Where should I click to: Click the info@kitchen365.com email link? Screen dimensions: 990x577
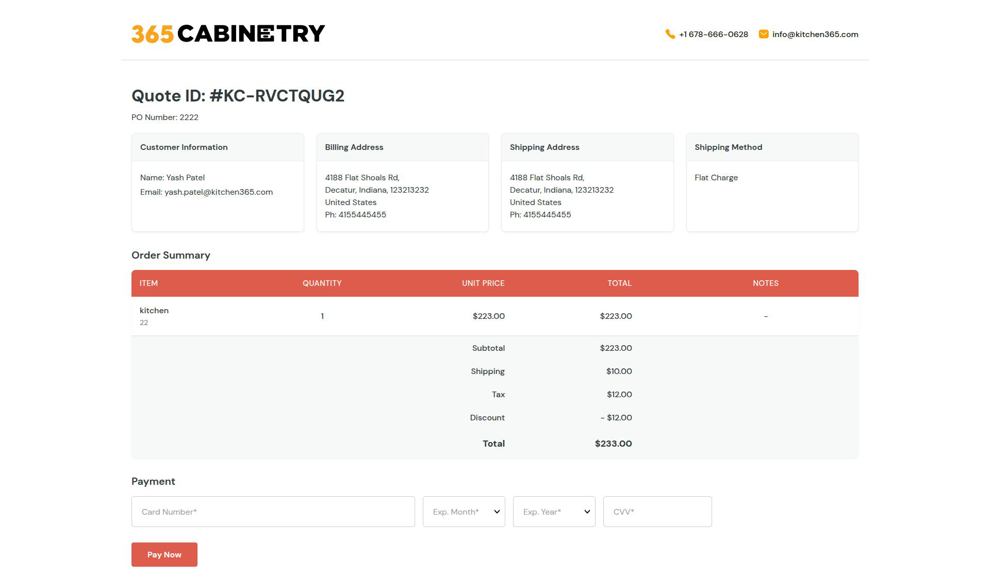(815, 35)
